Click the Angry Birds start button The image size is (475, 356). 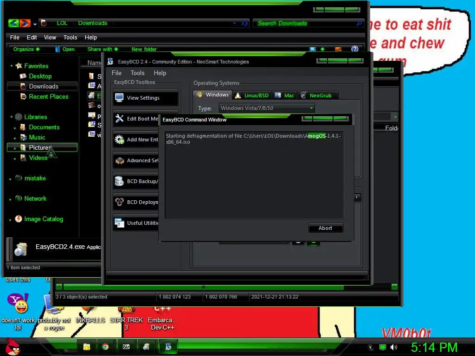point(12,347)
